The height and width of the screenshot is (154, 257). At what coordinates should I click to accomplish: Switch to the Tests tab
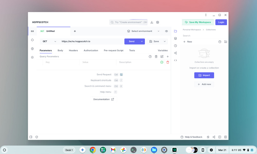click(x=132, y=50)
